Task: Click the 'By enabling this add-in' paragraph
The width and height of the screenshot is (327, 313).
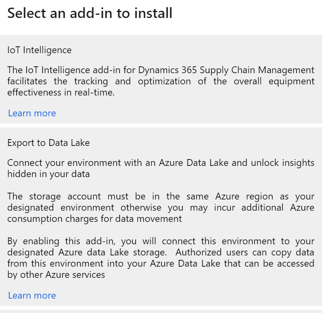Action: 161,258
